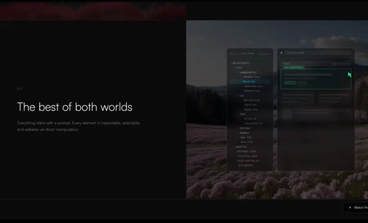The width and height of the screenshot is (368, 223).
Task: Open Header.tsx in the explorer
Action: (x=251, y=77)
